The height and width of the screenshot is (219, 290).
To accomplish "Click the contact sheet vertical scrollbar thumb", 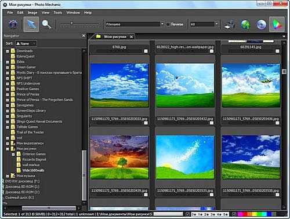I will point(284,71).
